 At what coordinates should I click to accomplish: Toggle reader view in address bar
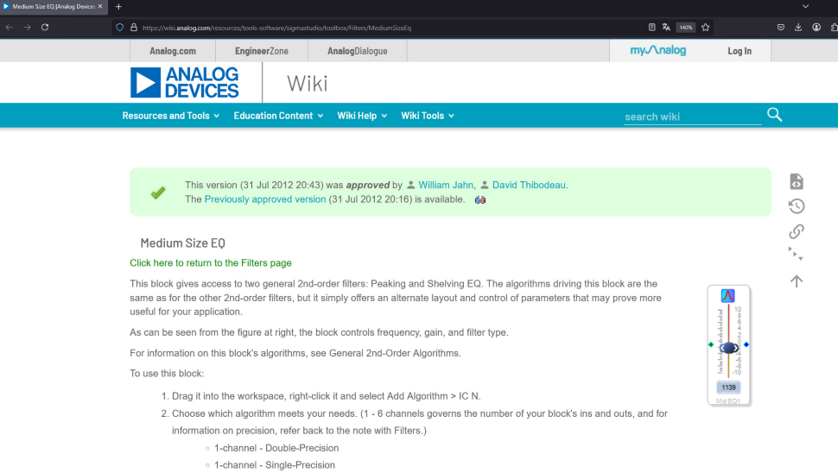tap(651, 28)
